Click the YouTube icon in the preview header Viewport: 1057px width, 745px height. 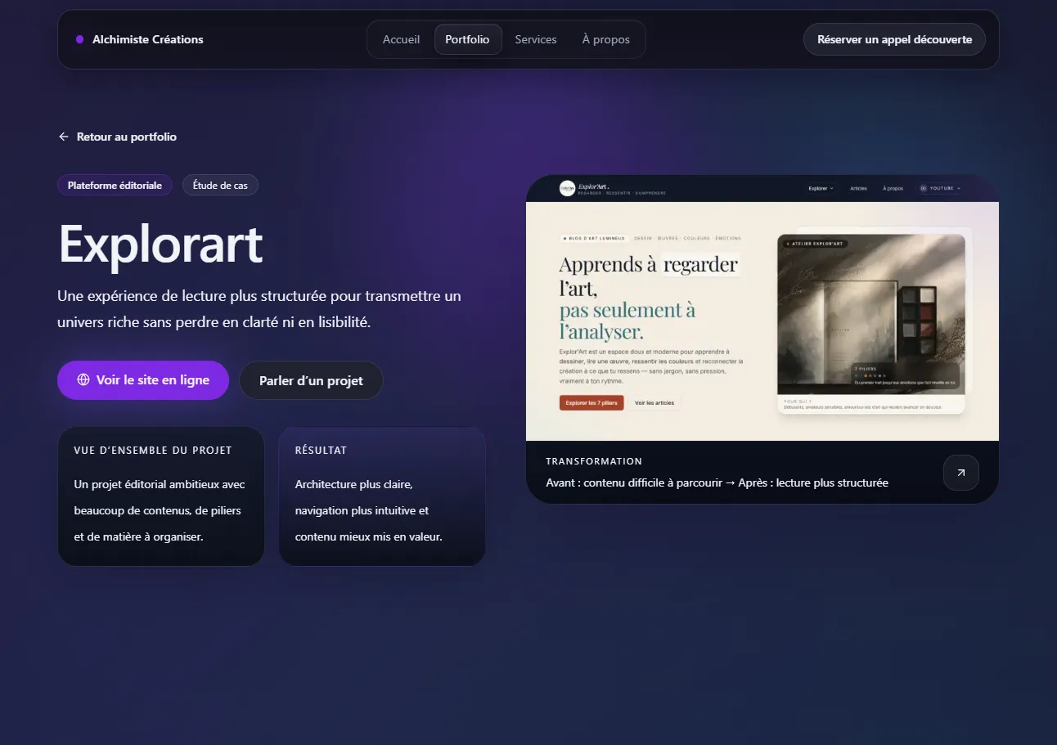(923, 188)
